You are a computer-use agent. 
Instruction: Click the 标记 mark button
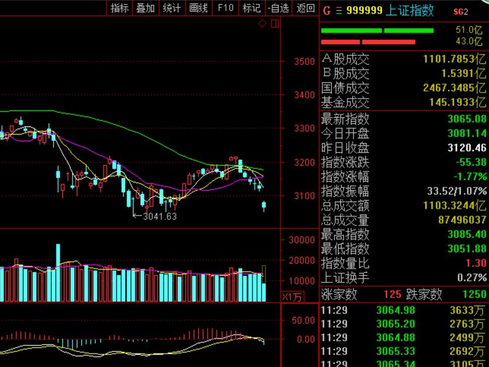pos(252,8)
